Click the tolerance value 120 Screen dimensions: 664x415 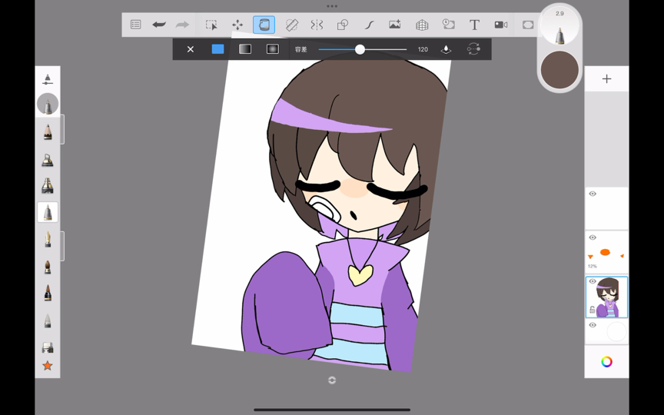(423, 49)
